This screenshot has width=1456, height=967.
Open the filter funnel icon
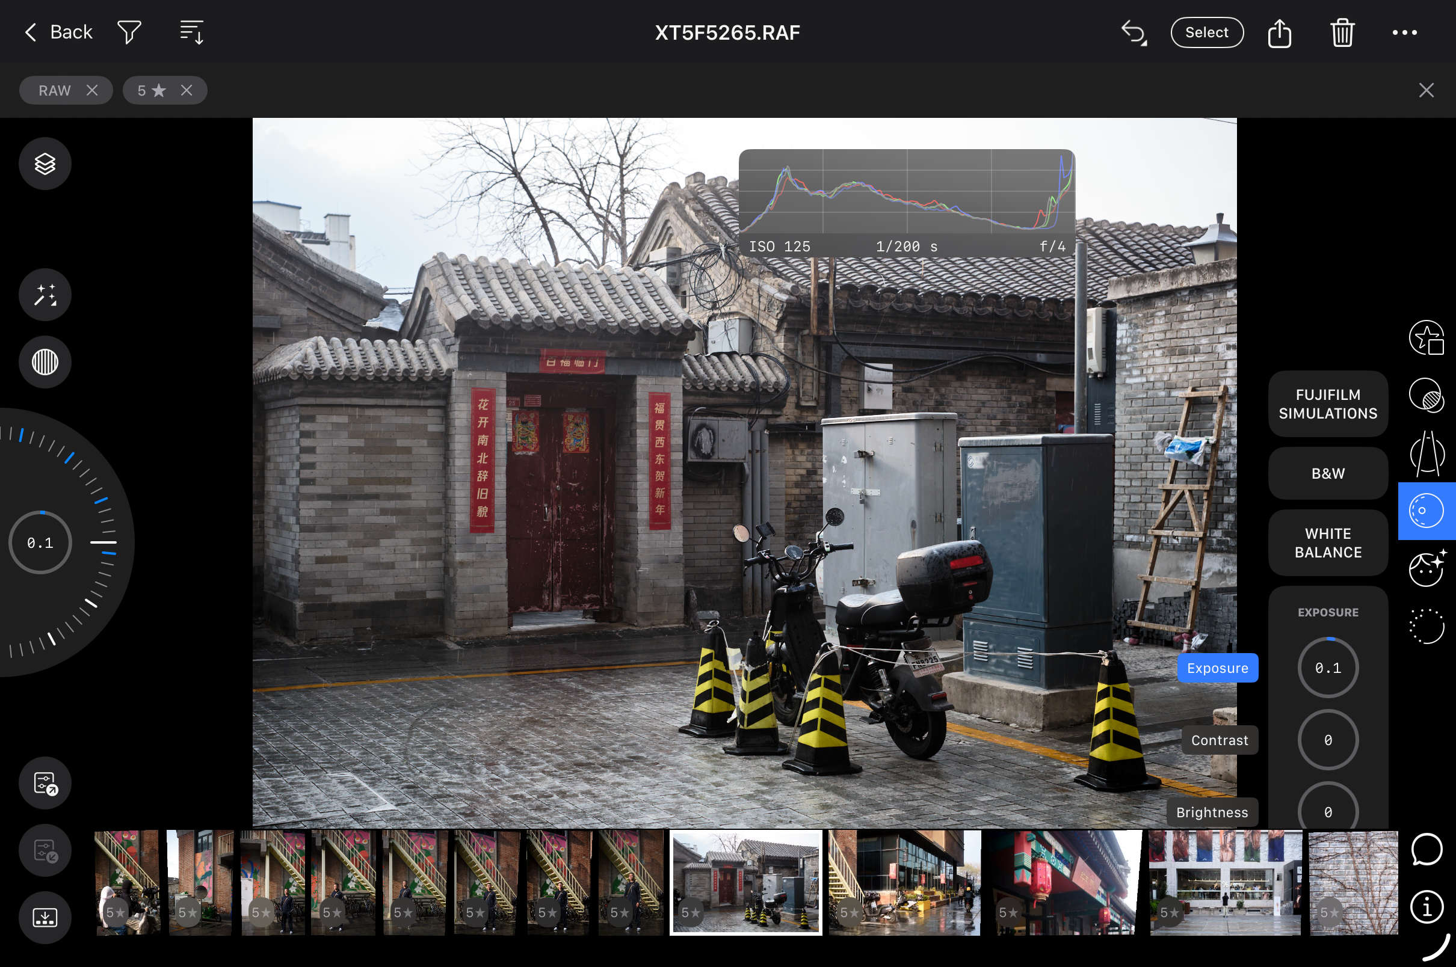129,32
